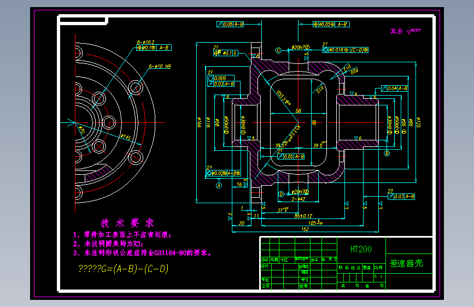Select the 2-φ42 dimension

299,199
